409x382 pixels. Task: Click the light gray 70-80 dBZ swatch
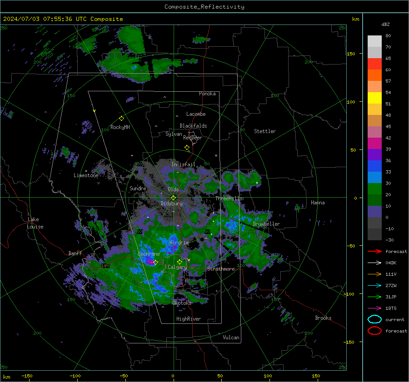point(374,41)
